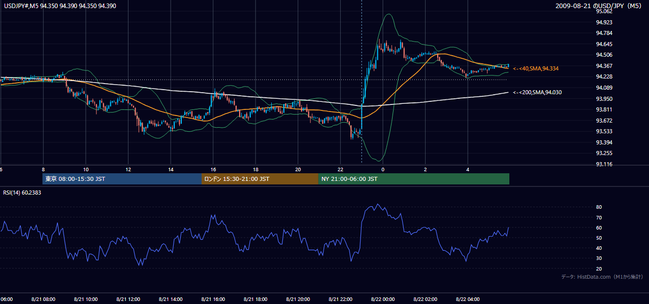
Task: Click hour tick 12 under price chart
Action: click(128, 170)
